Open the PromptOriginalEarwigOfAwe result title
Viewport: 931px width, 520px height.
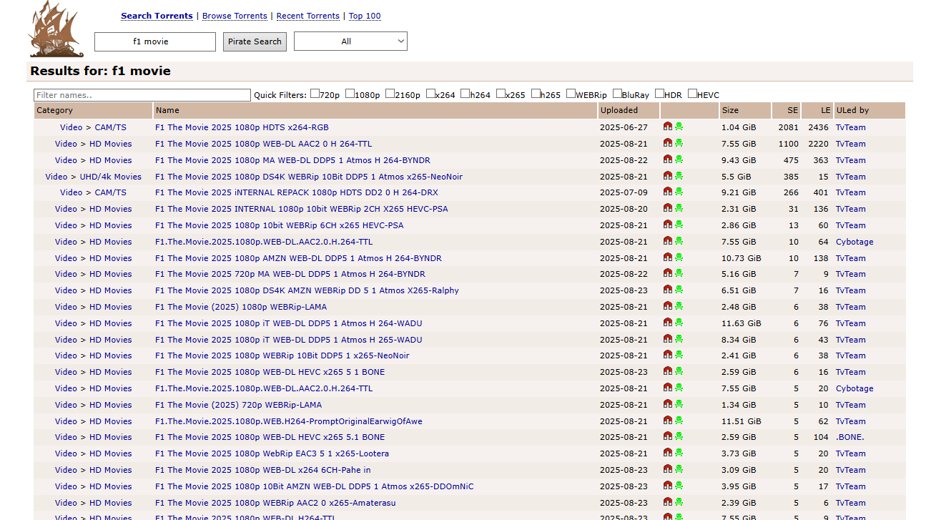[289, 421]
